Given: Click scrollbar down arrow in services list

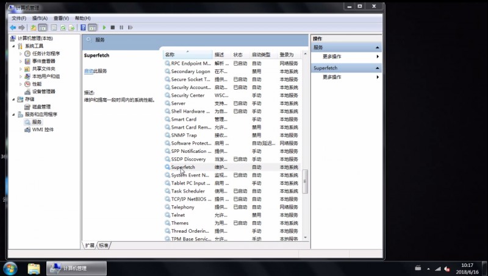Looking at the screenshot, I should [305, 238].
